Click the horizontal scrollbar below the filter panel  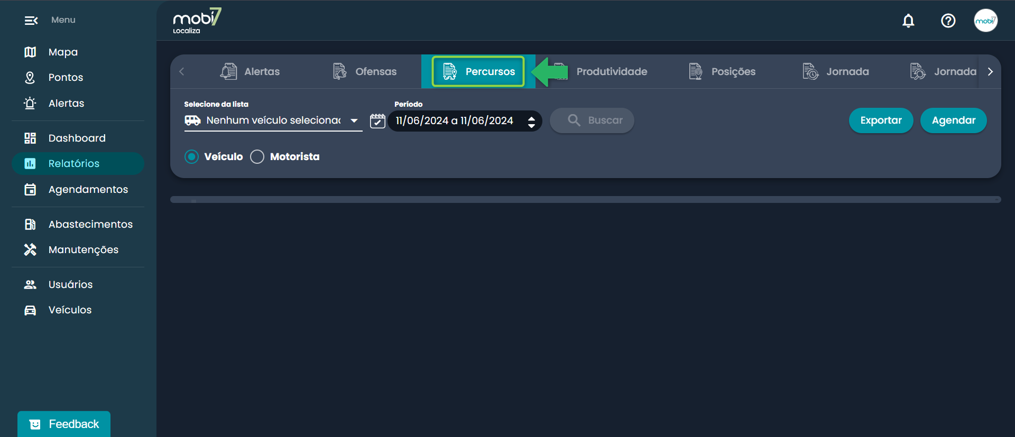pos(585,200)
